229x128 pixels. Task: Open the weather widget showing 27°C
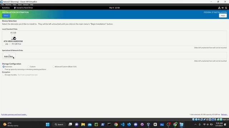(x=11, y=124)
